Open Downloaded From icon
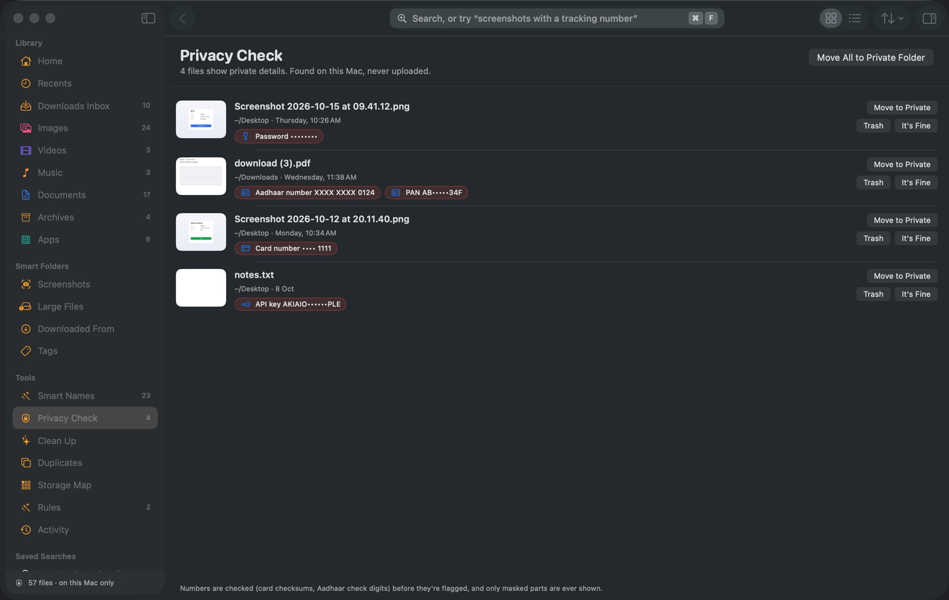The height and width of the screenshot is (600, 949). 25,329
